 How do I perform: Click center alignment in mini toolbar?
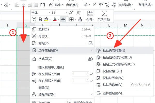tap(63, 19)
